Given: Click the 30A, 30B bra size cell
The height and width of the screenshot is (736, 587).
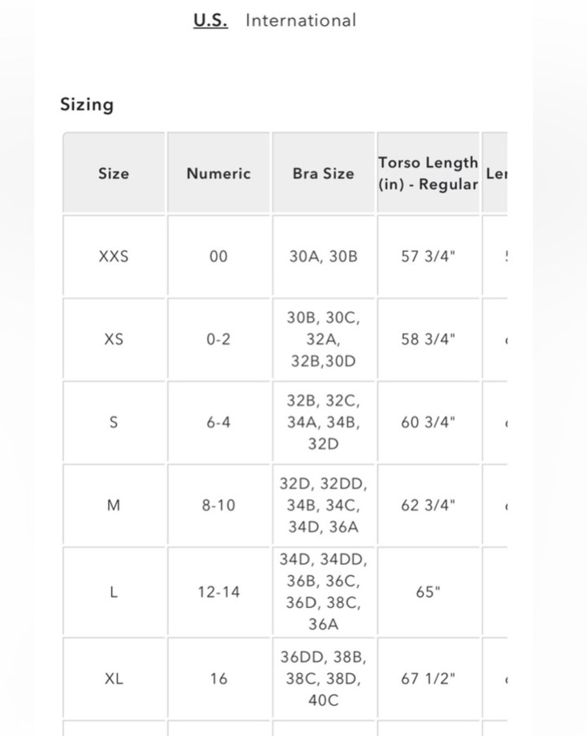Looking at the screenshot, I should [323, 256].
